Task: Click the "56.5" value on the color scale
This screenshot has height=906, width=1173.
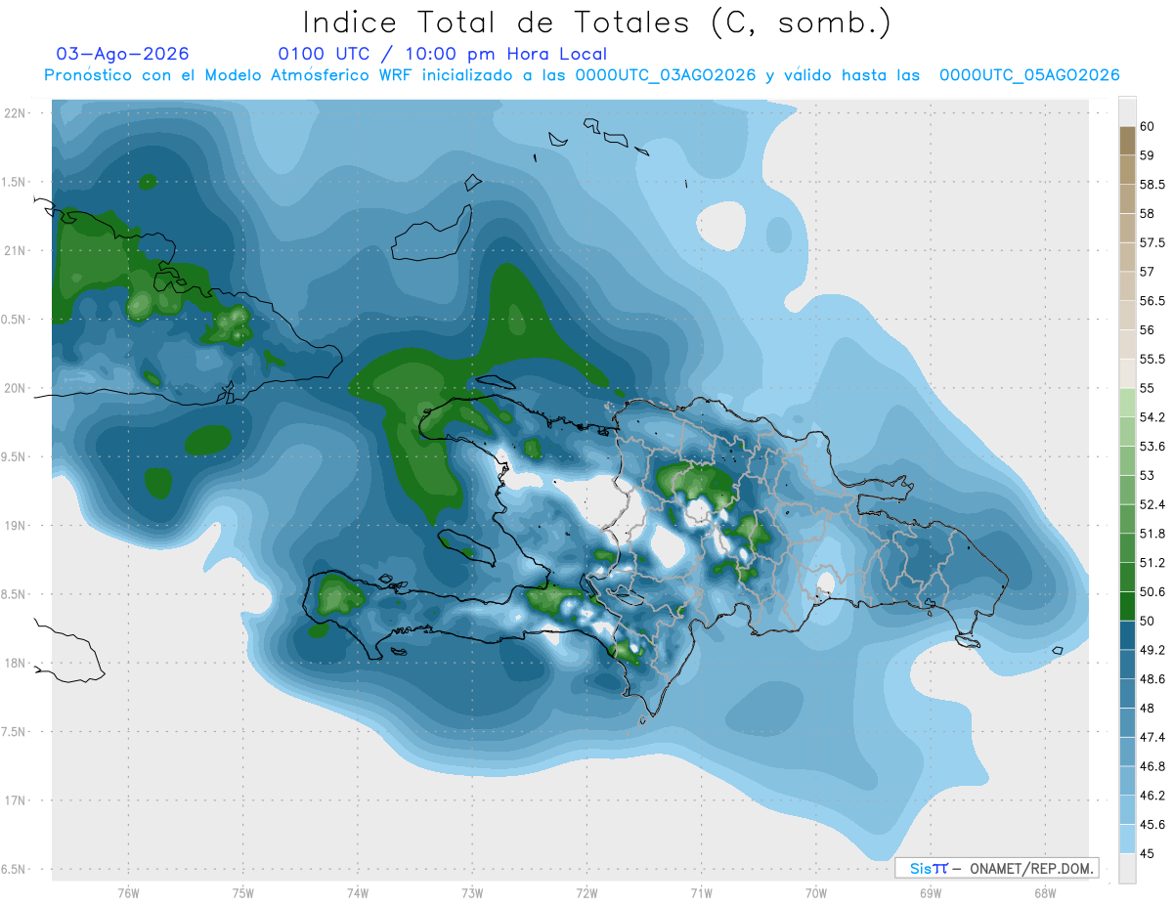Action: click(1152, 301)
